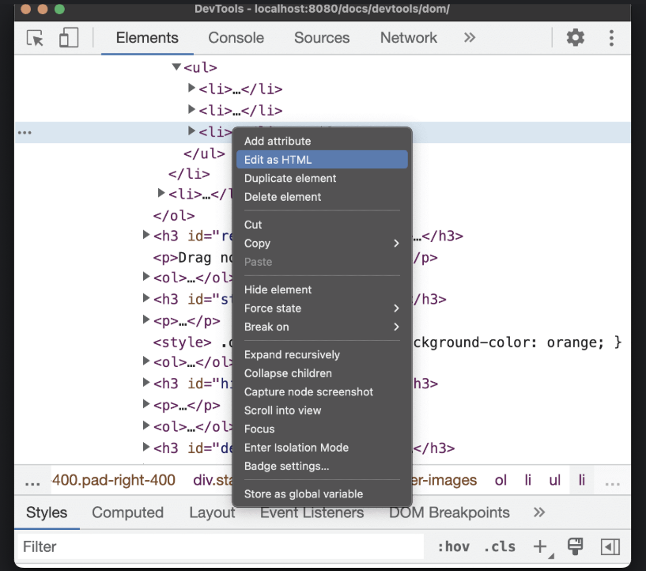
Task: Select the inspect element tool
Action: (35, 37)
